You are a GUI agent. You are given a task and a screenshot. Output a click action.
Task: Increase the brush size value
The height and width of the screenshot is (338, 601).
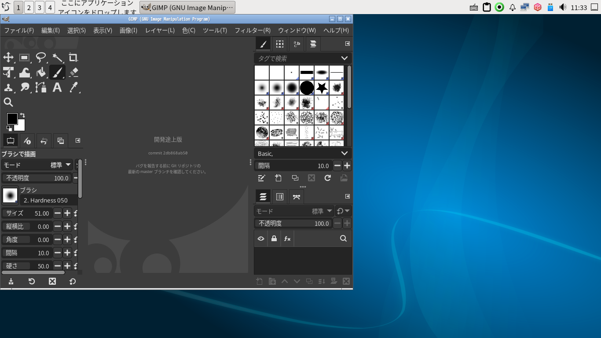click(67, 213)
